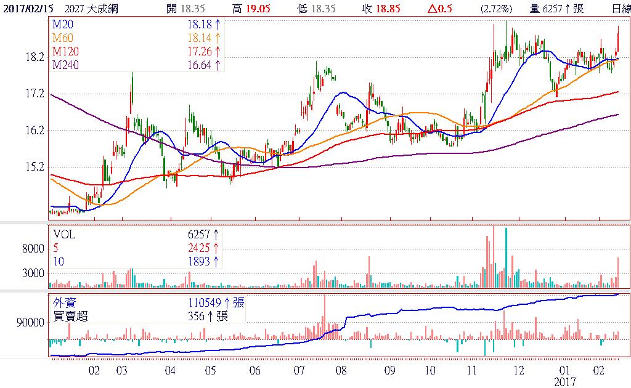Click the 2017 year label on time axis
The width and height of the screenshot is (631, 388).
pos(564,382)
